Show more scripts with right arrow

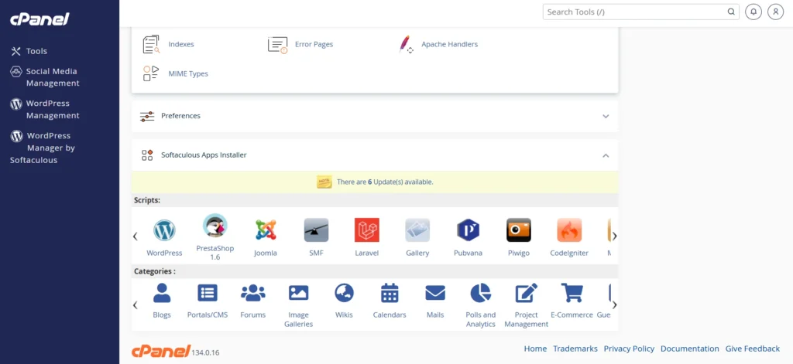[x=614, y=236]
